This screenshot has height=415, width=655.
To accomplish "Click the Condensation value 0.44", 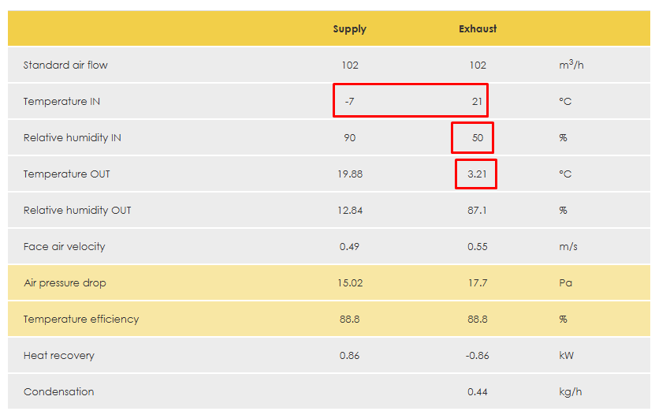I will coord(477,392).
